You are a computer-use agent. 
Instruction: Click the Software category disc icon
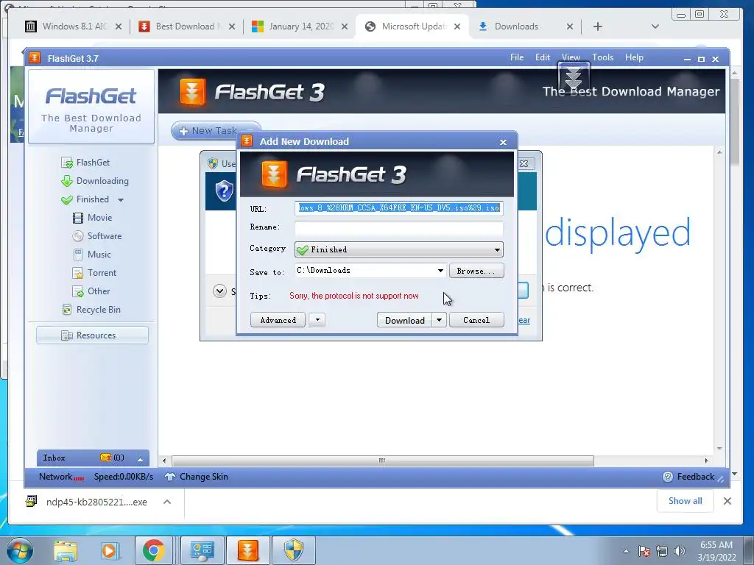[77, 236]
